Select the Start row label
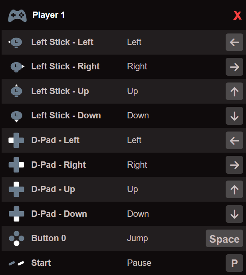 [x=41, y=263]
